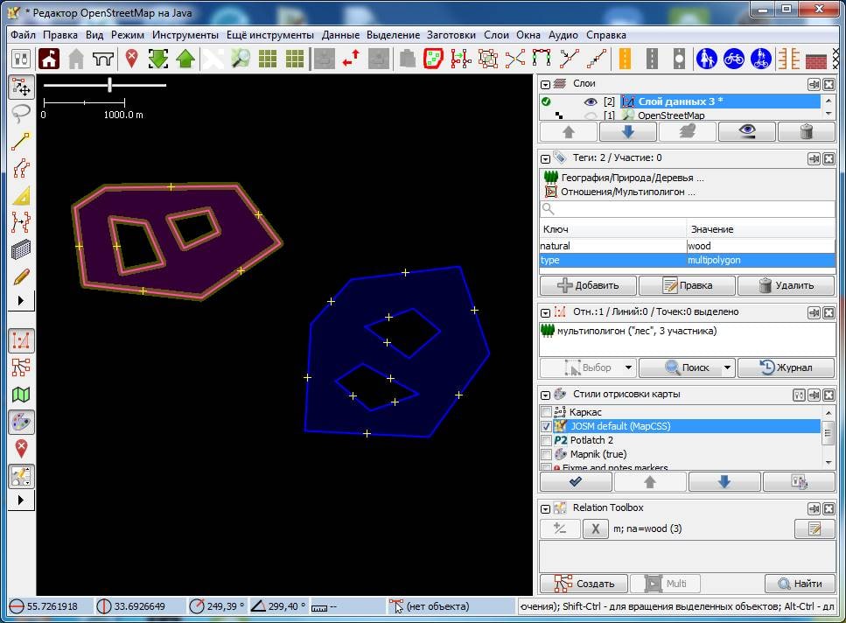Collapse the Relation Toolbox panel
The height and width of the screenshot is (623, 846).
(x=545, y=508)
